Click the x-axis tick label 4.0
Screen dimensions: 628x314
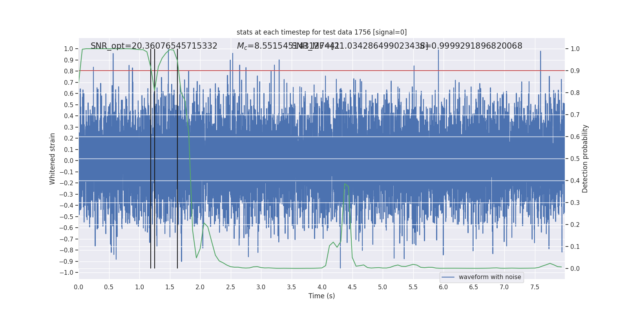tap(322, 287)
